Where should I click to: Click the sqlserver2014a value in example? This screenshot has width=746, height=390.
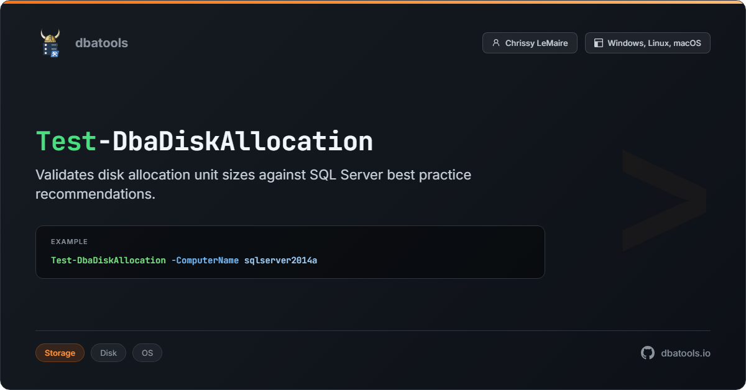click(280, 260)
